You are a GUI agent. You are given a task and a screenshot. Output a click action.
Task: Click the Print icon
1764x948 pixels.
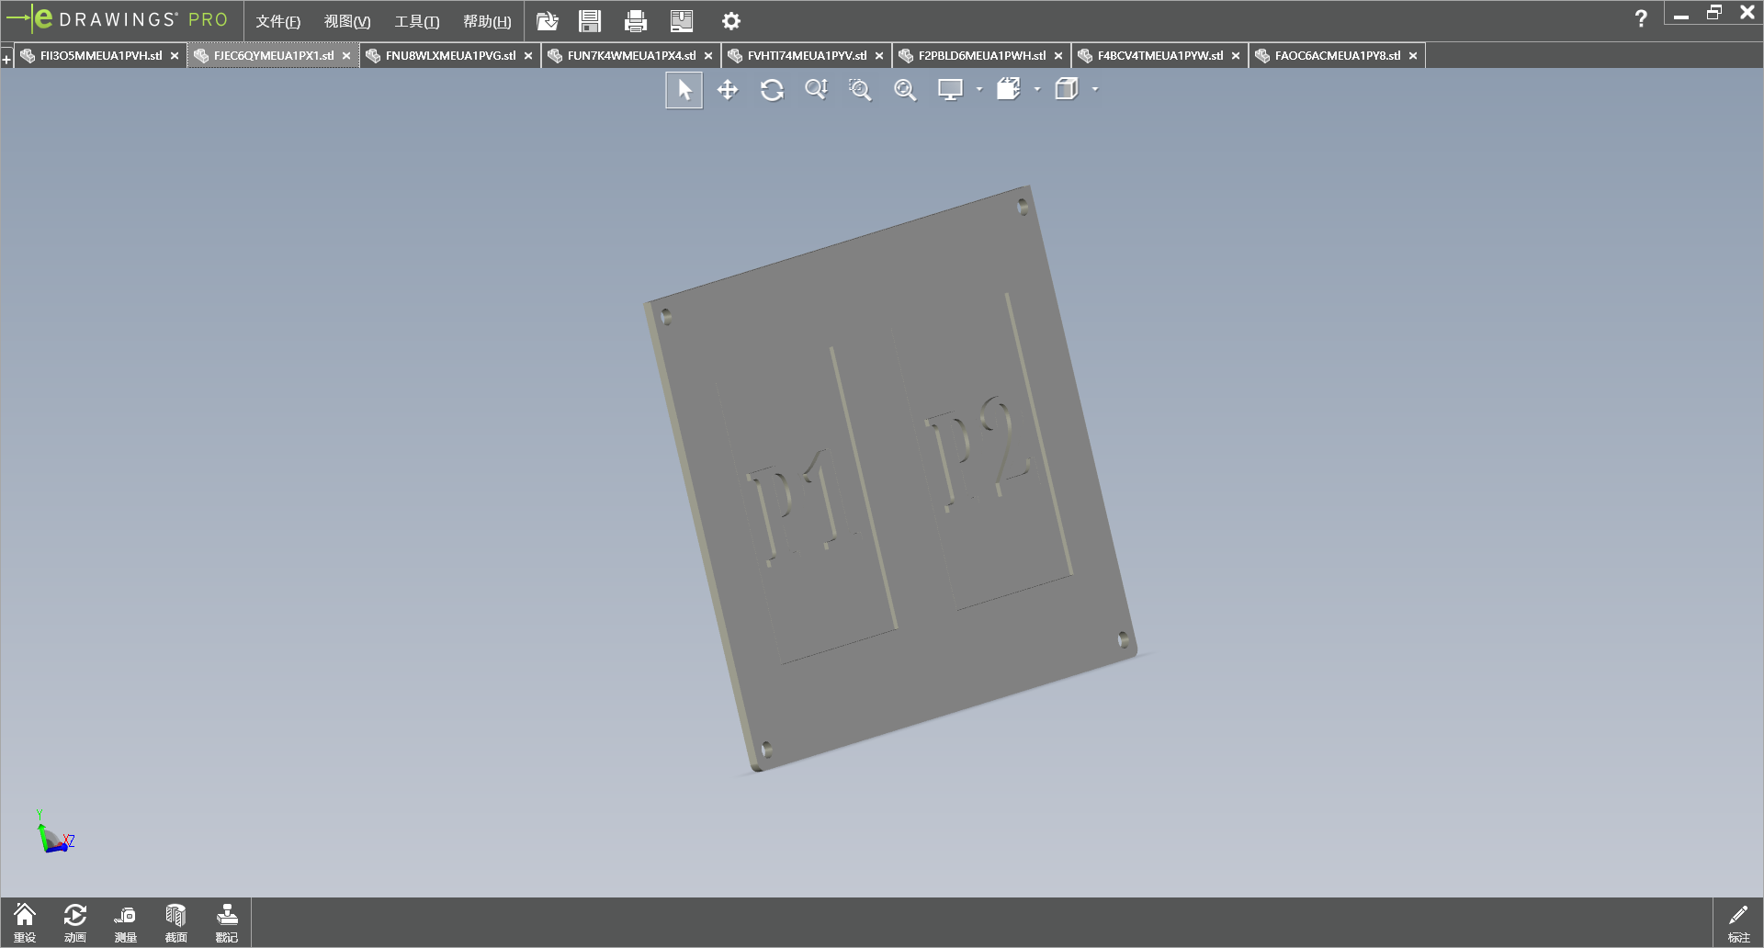click(636, 20)
